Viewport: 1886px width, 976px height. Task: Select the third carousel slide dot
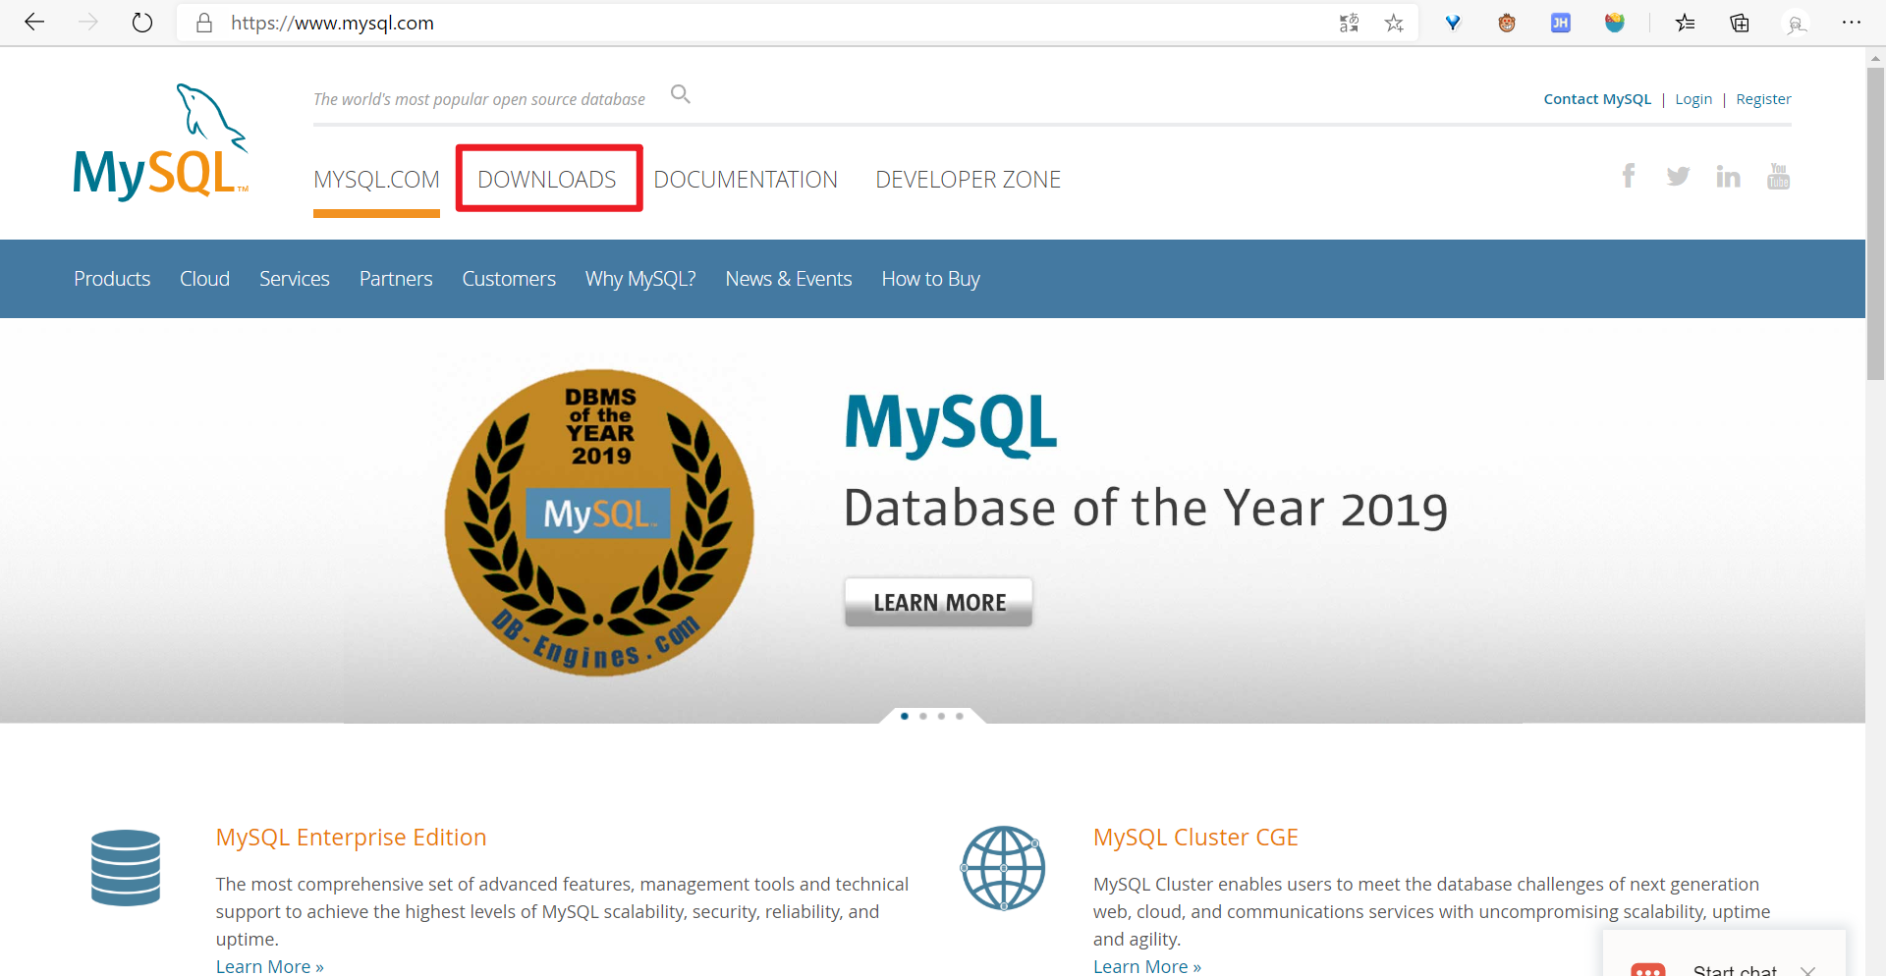click(x=941, y=716)
